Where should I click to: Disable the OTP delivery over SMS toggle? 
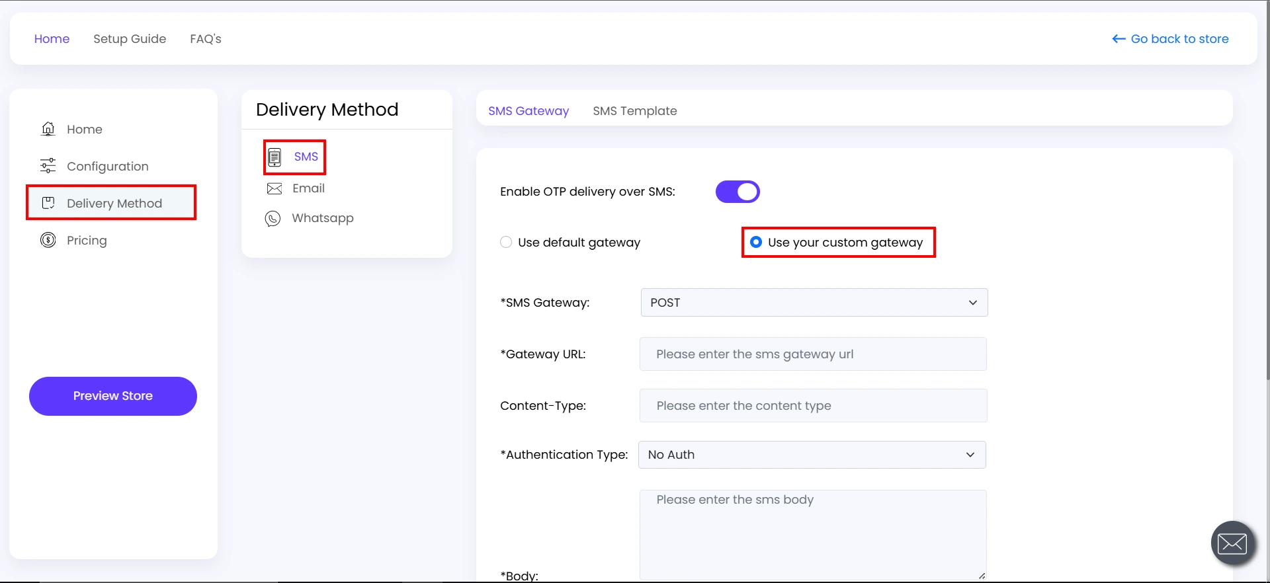tap(738, 192)
